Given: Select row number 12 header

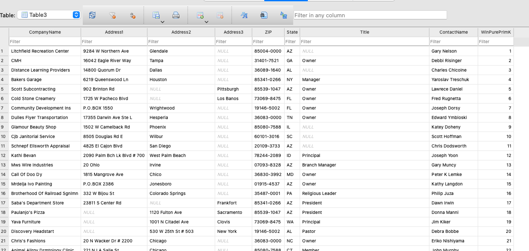Looking at the screenshot, I should [4, 155].
